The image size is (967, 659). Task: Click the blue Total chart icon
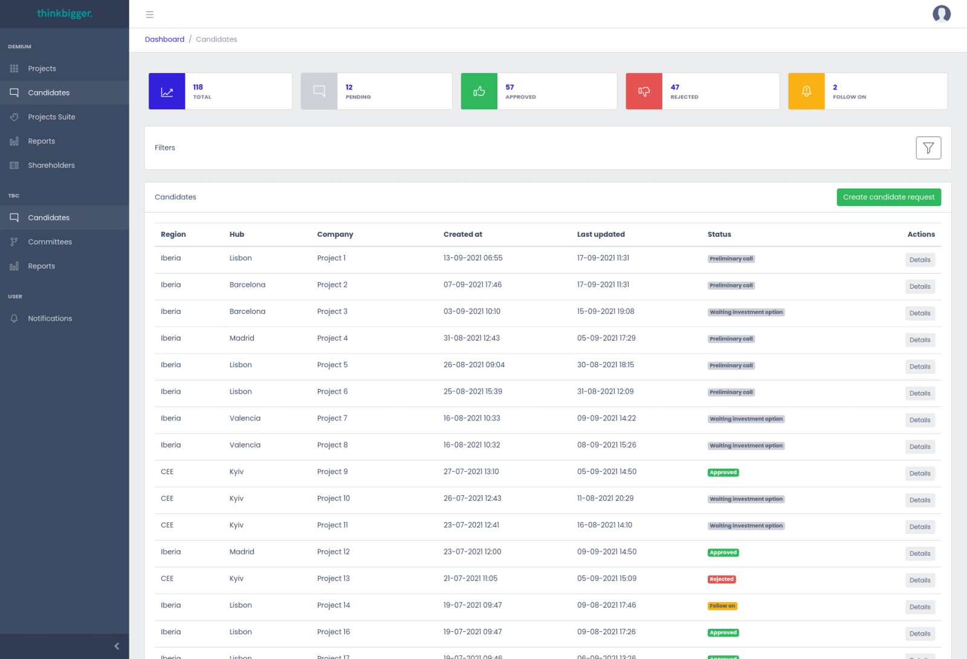(167, 92)
